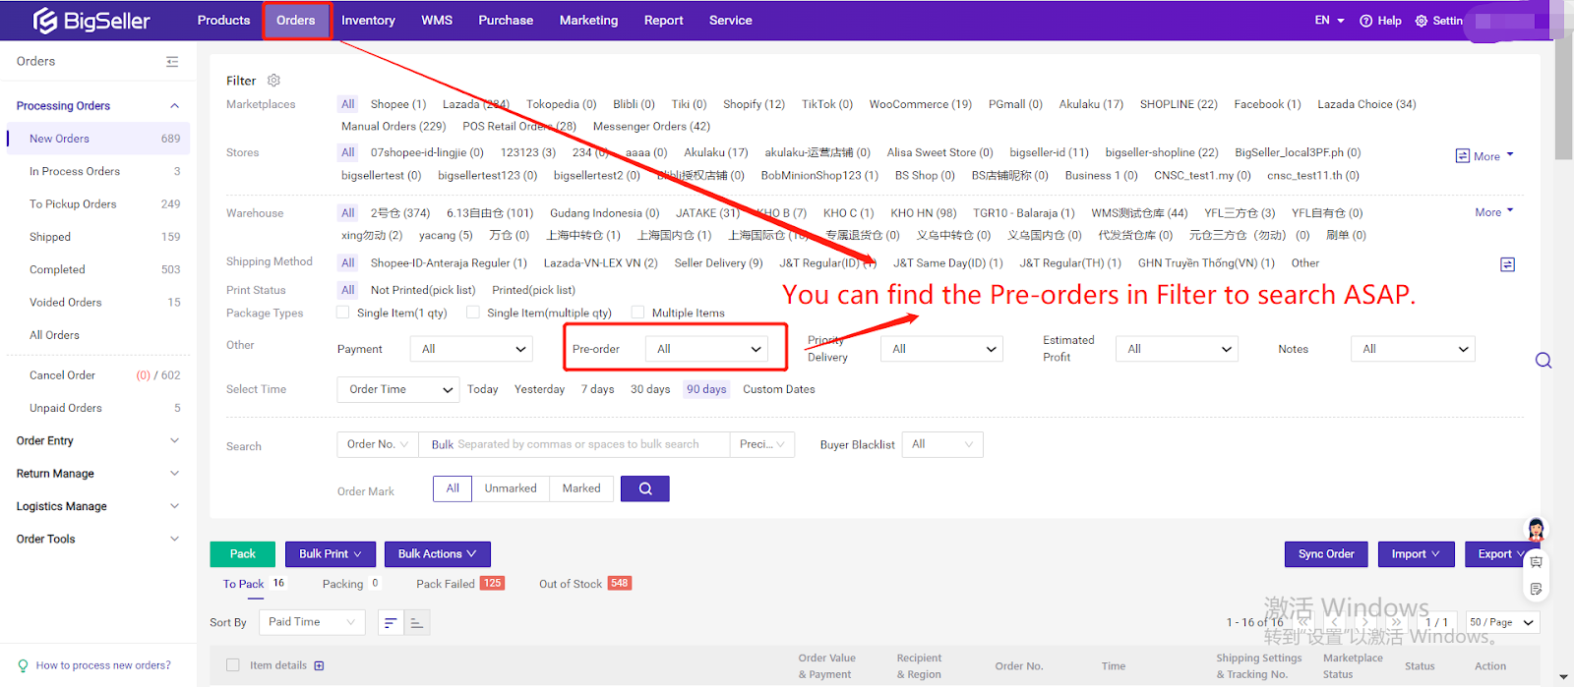Open the customer service avatar icon
1574x687 pixels.
1536,529
